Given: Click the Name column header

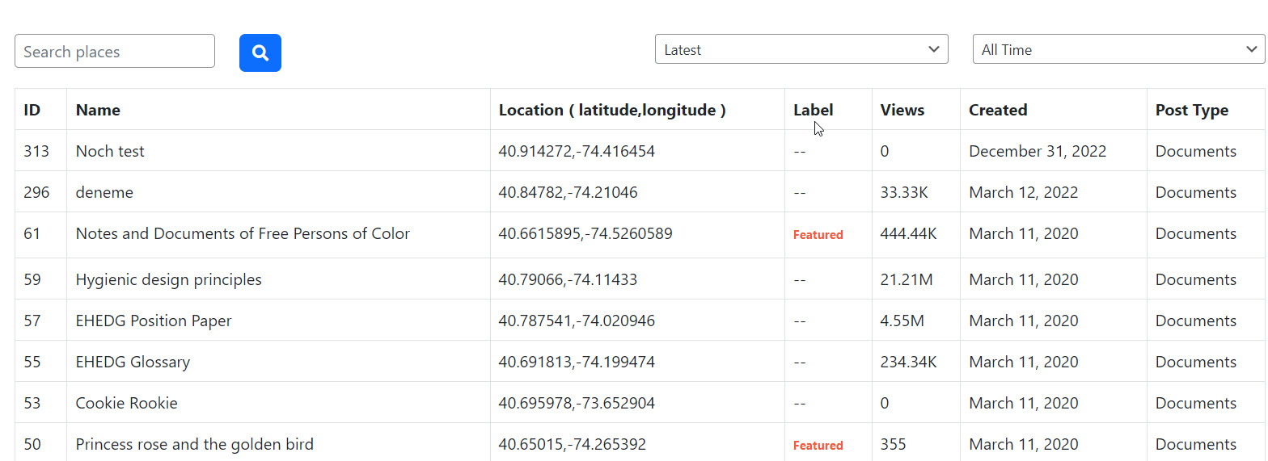Looking at the screenshot, I should 98,110.
